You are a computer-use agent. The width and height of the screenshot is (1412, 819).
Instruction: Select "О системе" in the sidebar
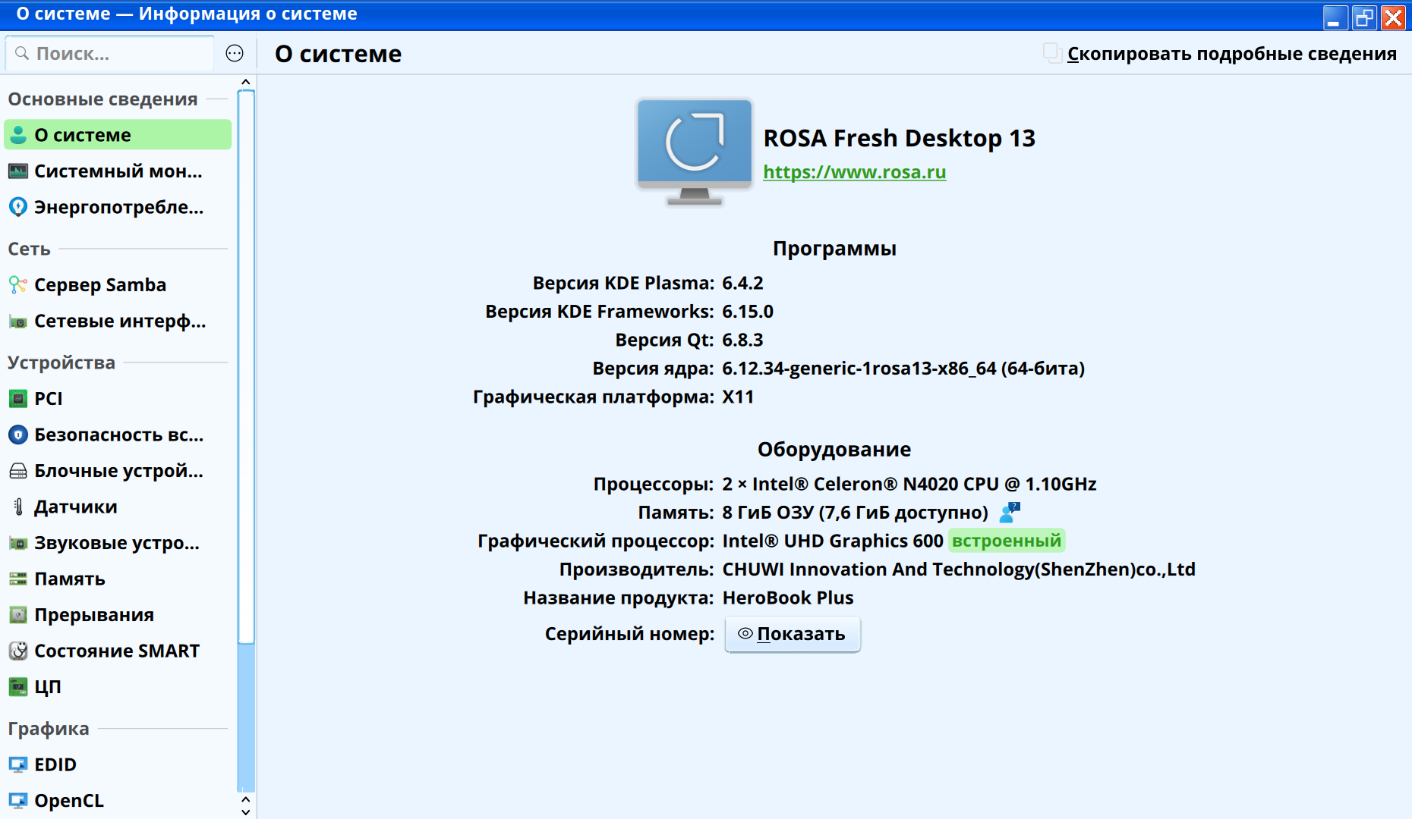coord(118,135)
